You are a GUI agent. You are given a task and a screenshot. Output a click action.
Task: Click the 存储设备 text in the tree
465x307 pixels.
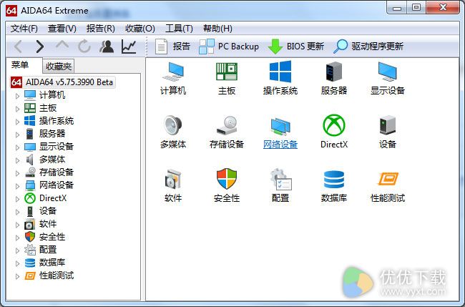(57, 172)
